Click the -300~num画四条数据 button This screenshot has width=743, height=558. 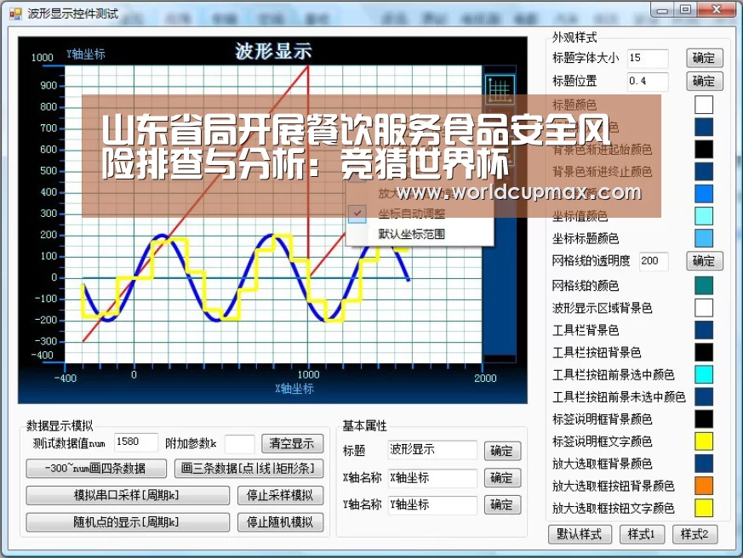pyautogui.click(x=96, y=469)
